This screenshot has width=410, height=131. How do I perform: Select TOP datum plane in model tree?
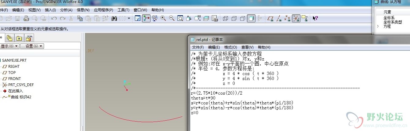pyautogui.click(x=12, y=72)
